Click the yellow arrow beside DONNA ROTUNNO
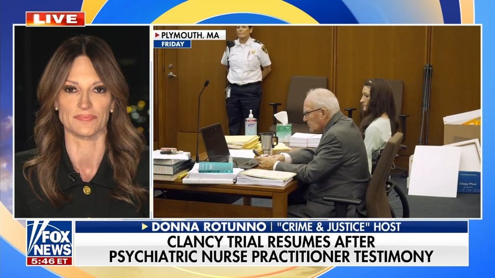The width and height of the screenshot is (495, 278). pyautogui.click(x=145, y=227)
